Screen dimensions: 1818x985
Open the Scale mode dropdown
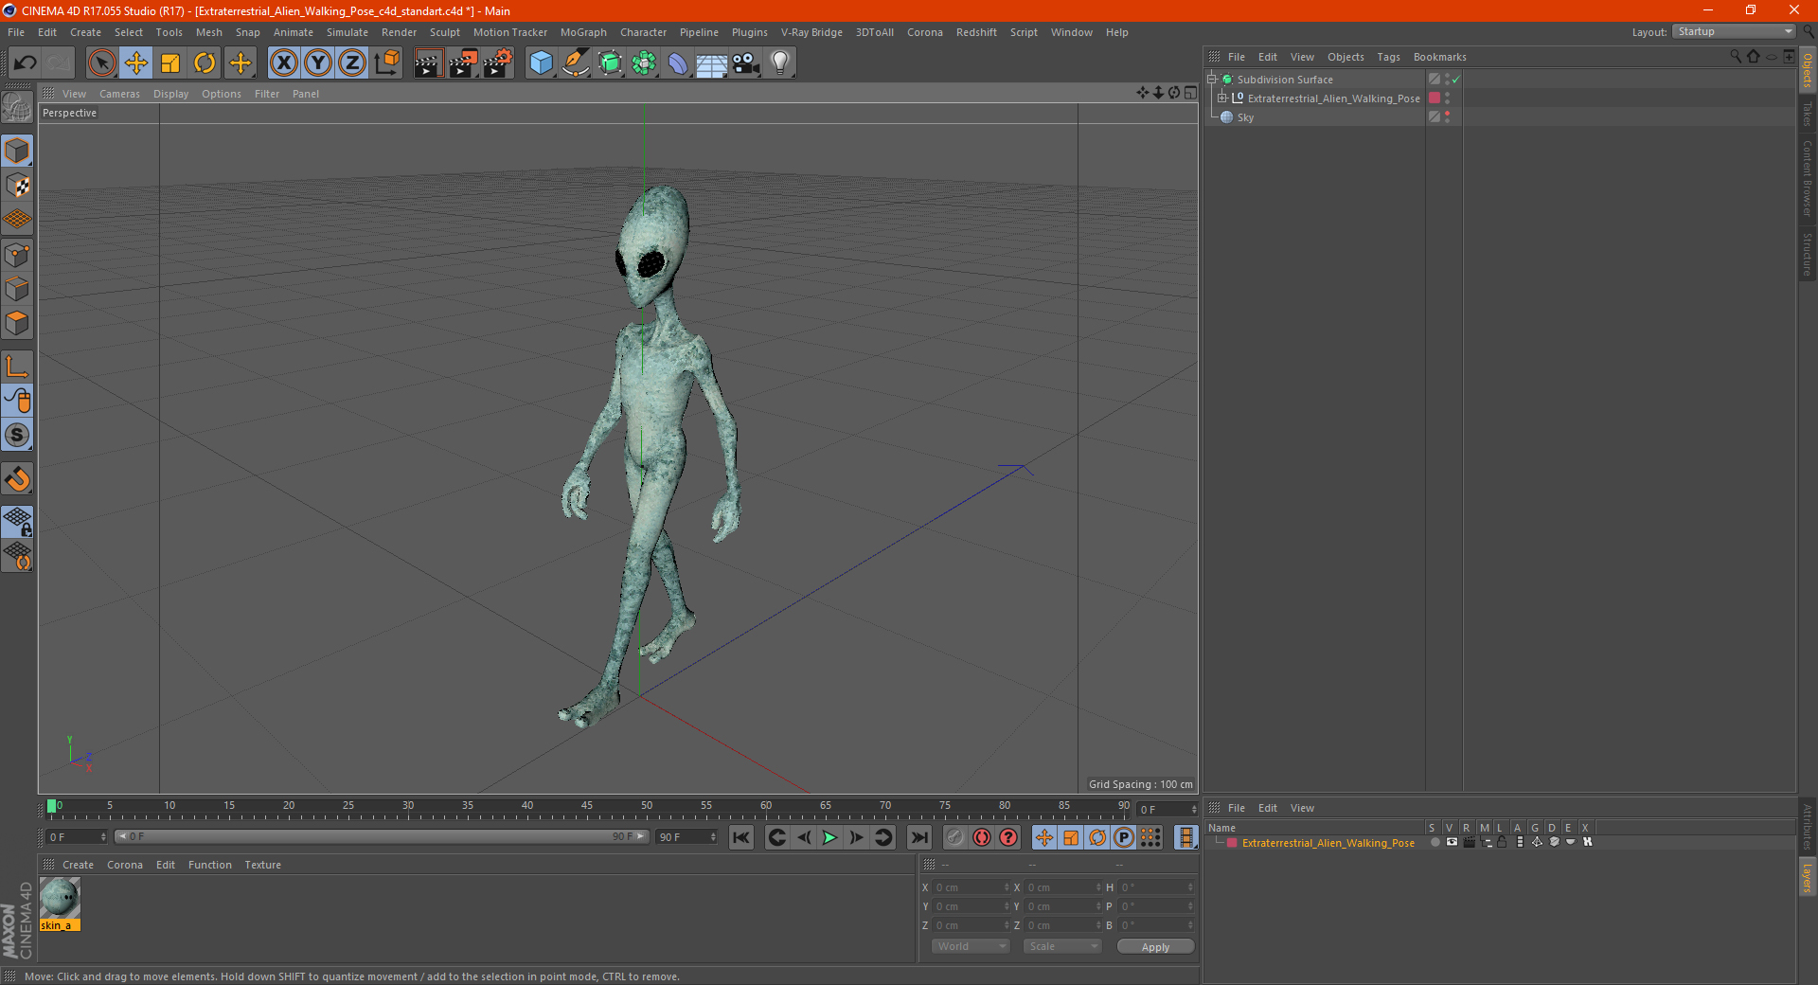1062,946
